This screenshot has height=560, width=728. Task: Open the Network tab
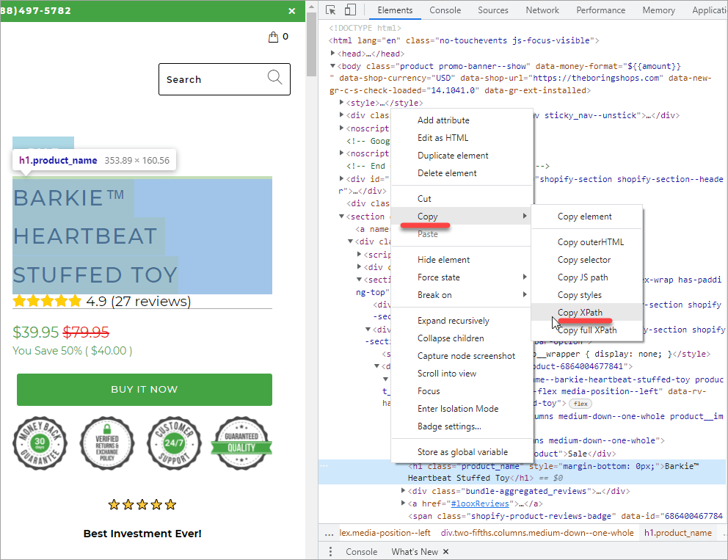(542, 10)
